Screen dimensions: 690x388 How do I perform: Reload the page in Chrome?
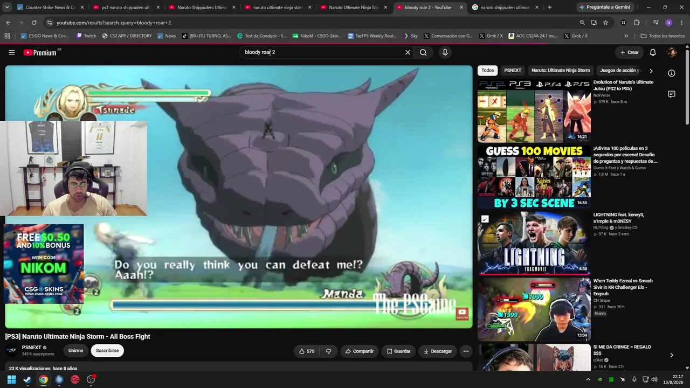34,23
